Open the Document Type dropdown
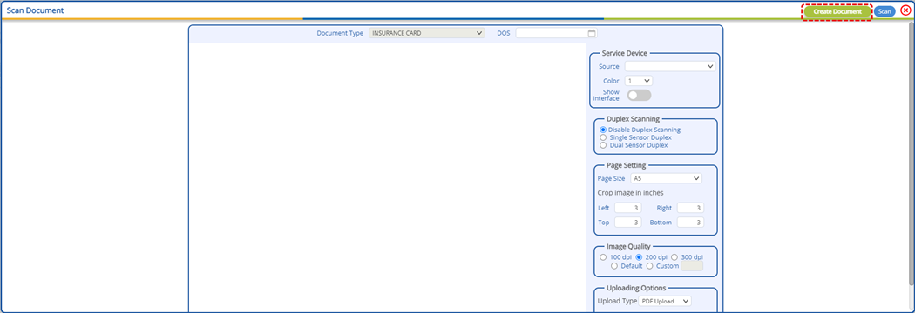Image resolution: width=915 pixels, height=313 pixels. [427, 33]
